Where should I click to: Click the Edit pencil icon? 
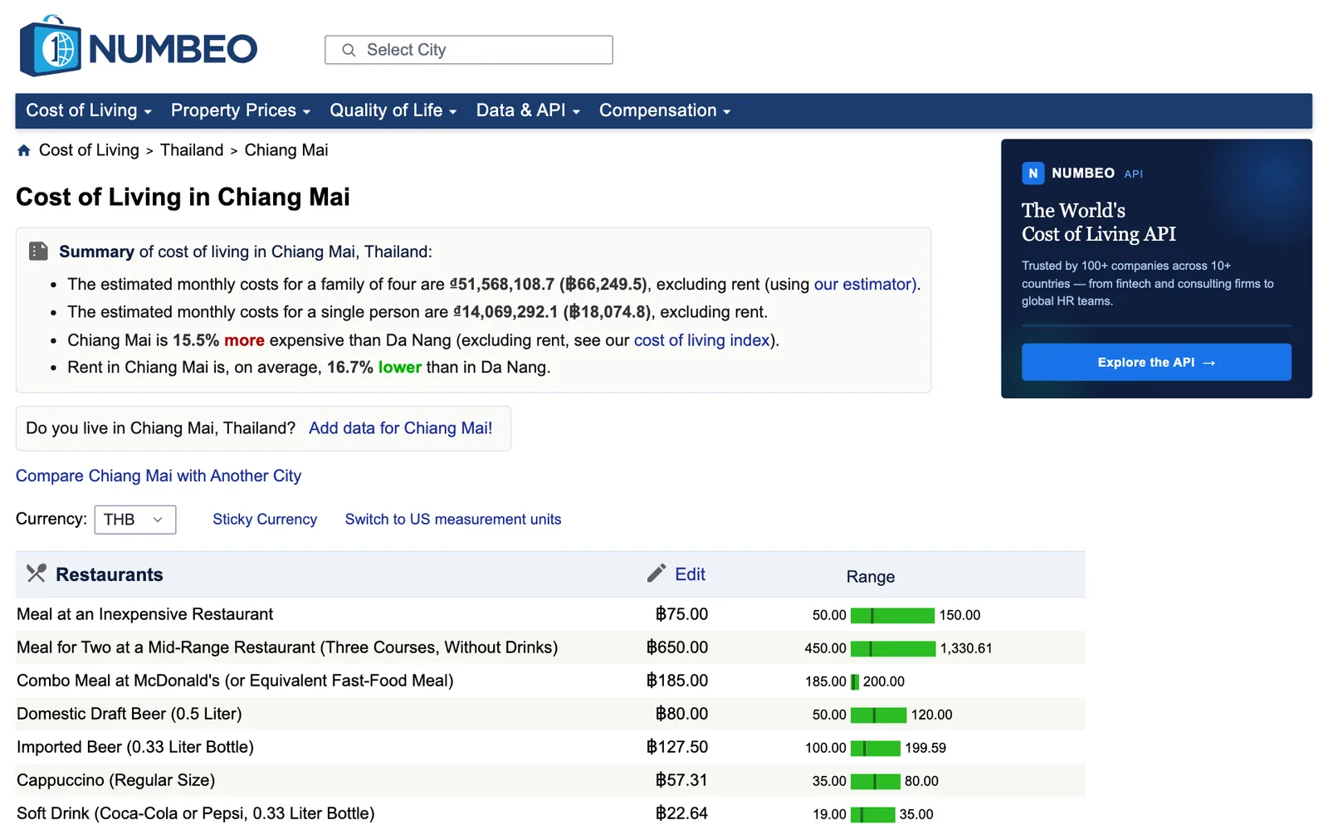coord(657,574)
